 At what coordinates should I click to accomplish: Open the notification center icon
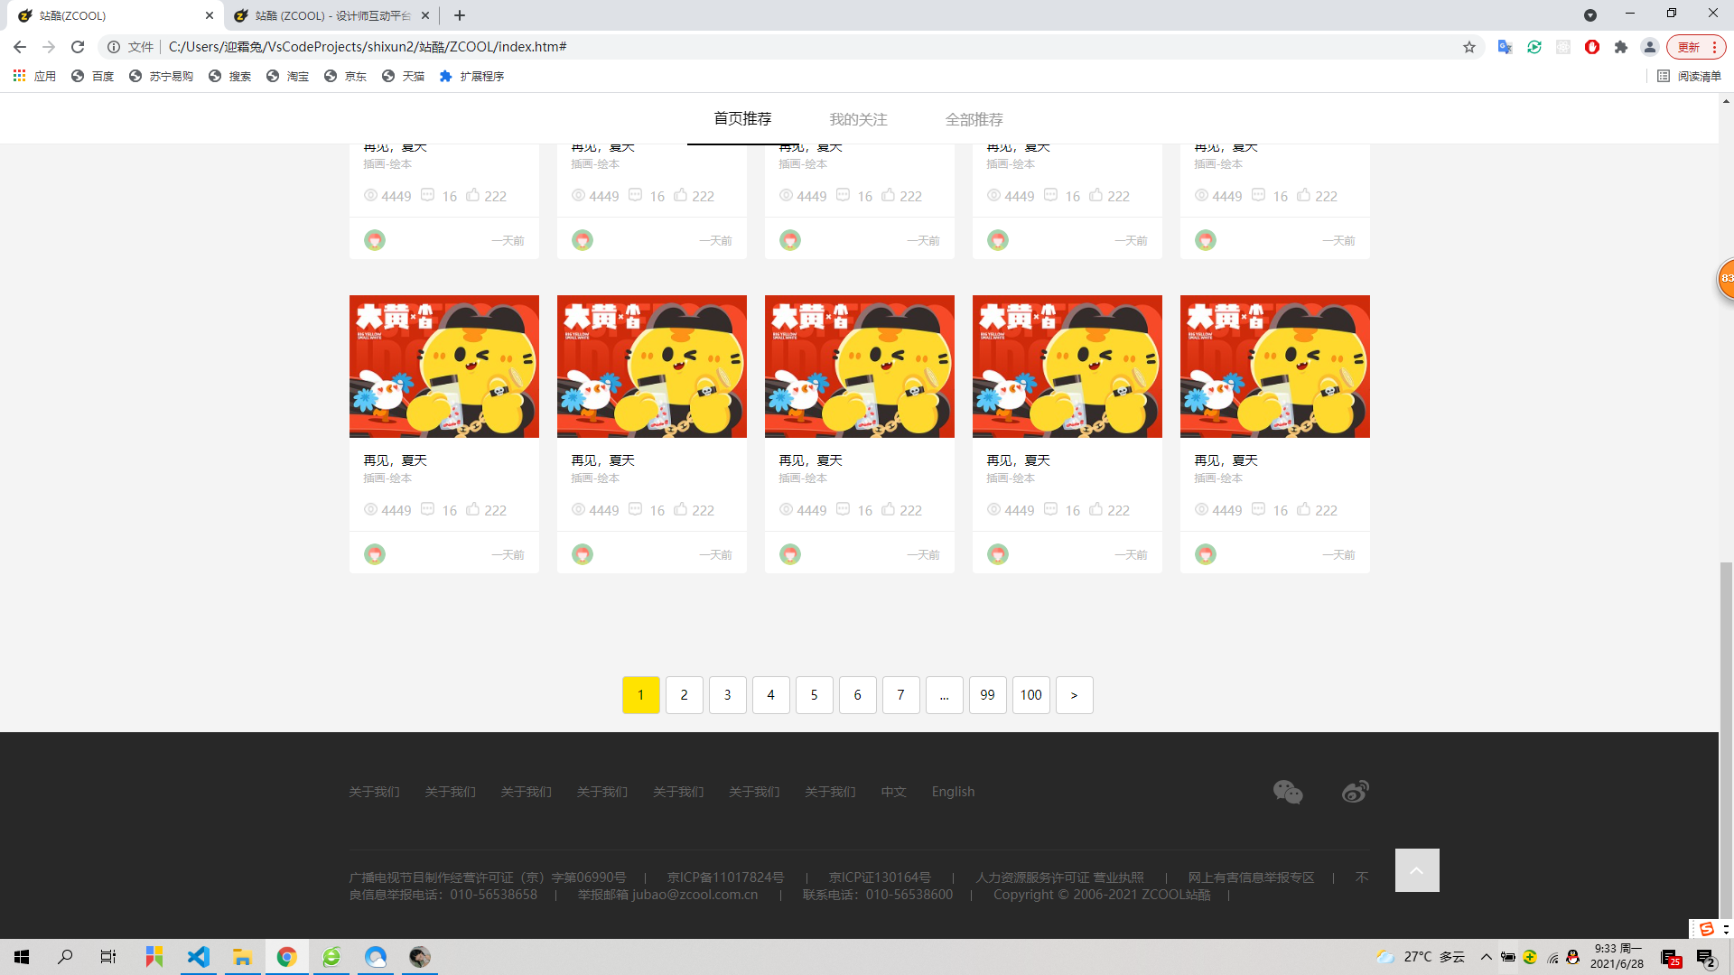[x=1706, y=958]
